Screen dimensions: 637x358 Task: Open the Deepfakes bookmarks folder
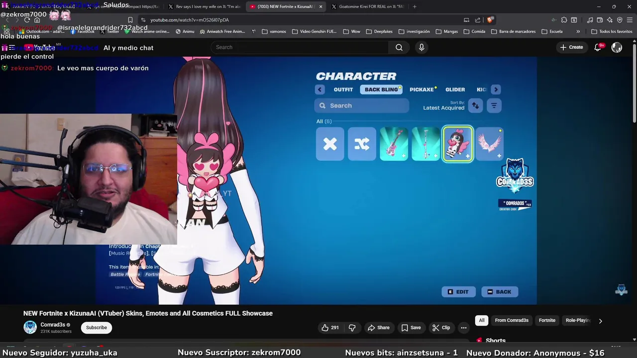tap(379, 31)
